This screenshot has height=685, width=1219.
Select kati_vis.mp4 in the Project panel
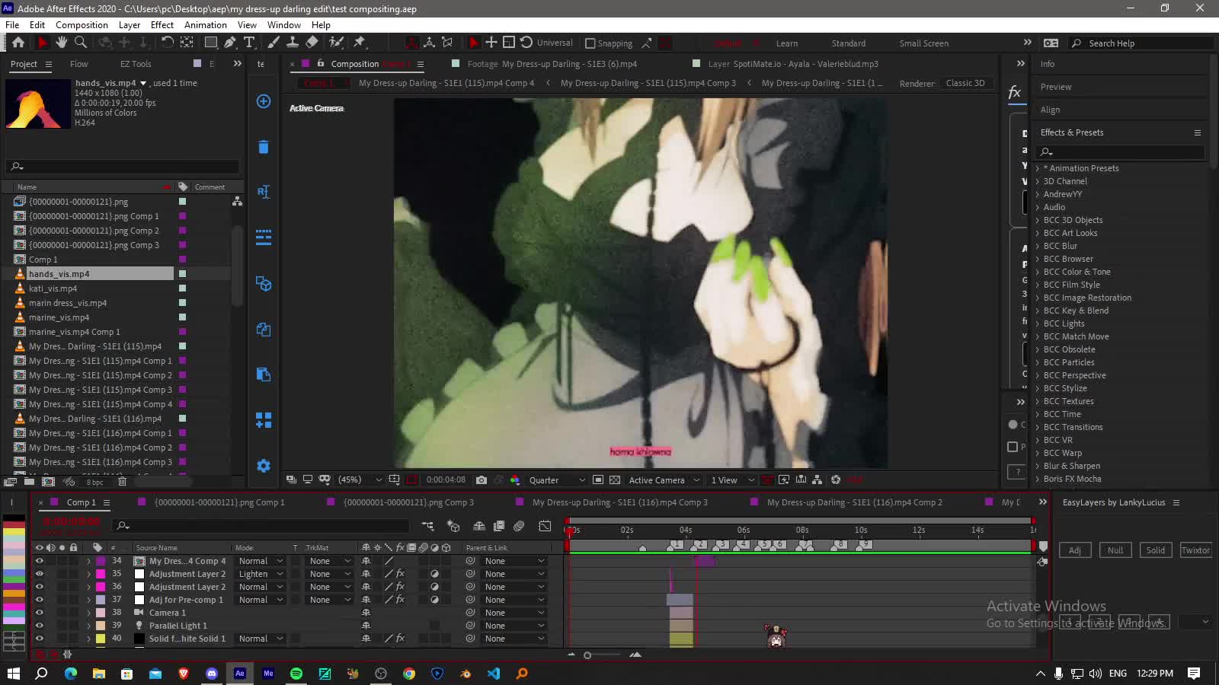[53, 288]
